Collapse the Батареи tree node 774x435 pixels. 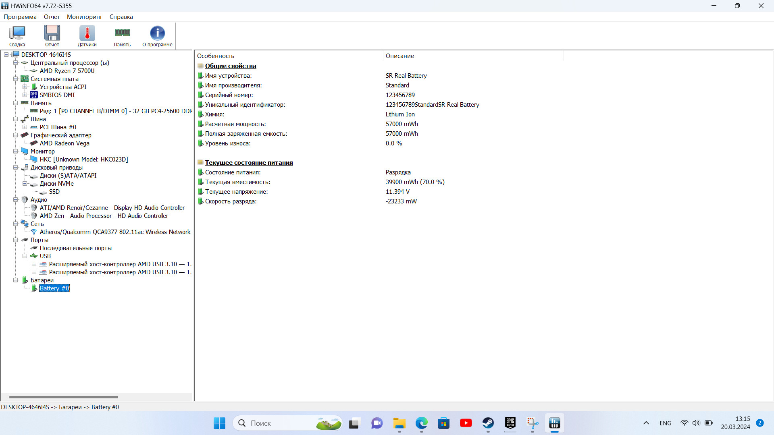coord(15,280)
